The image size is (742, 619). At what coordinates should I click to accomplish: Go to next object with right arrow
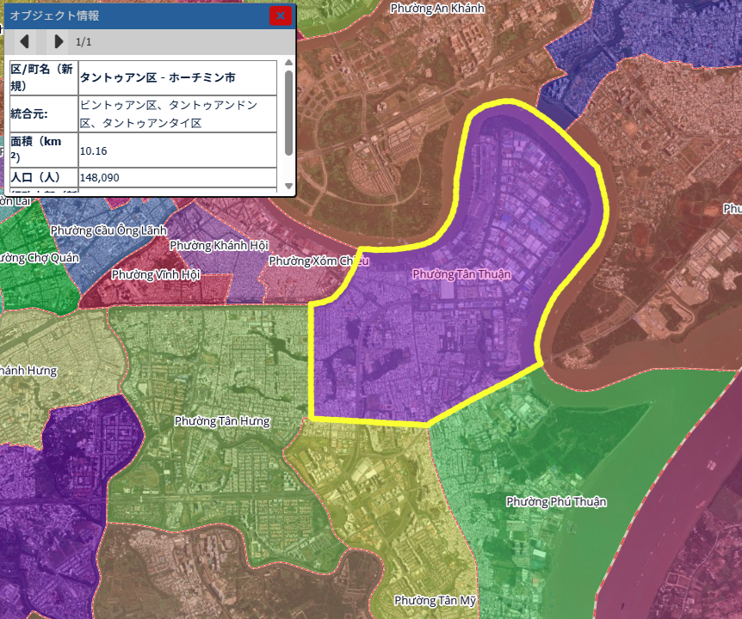coord(59,41)
